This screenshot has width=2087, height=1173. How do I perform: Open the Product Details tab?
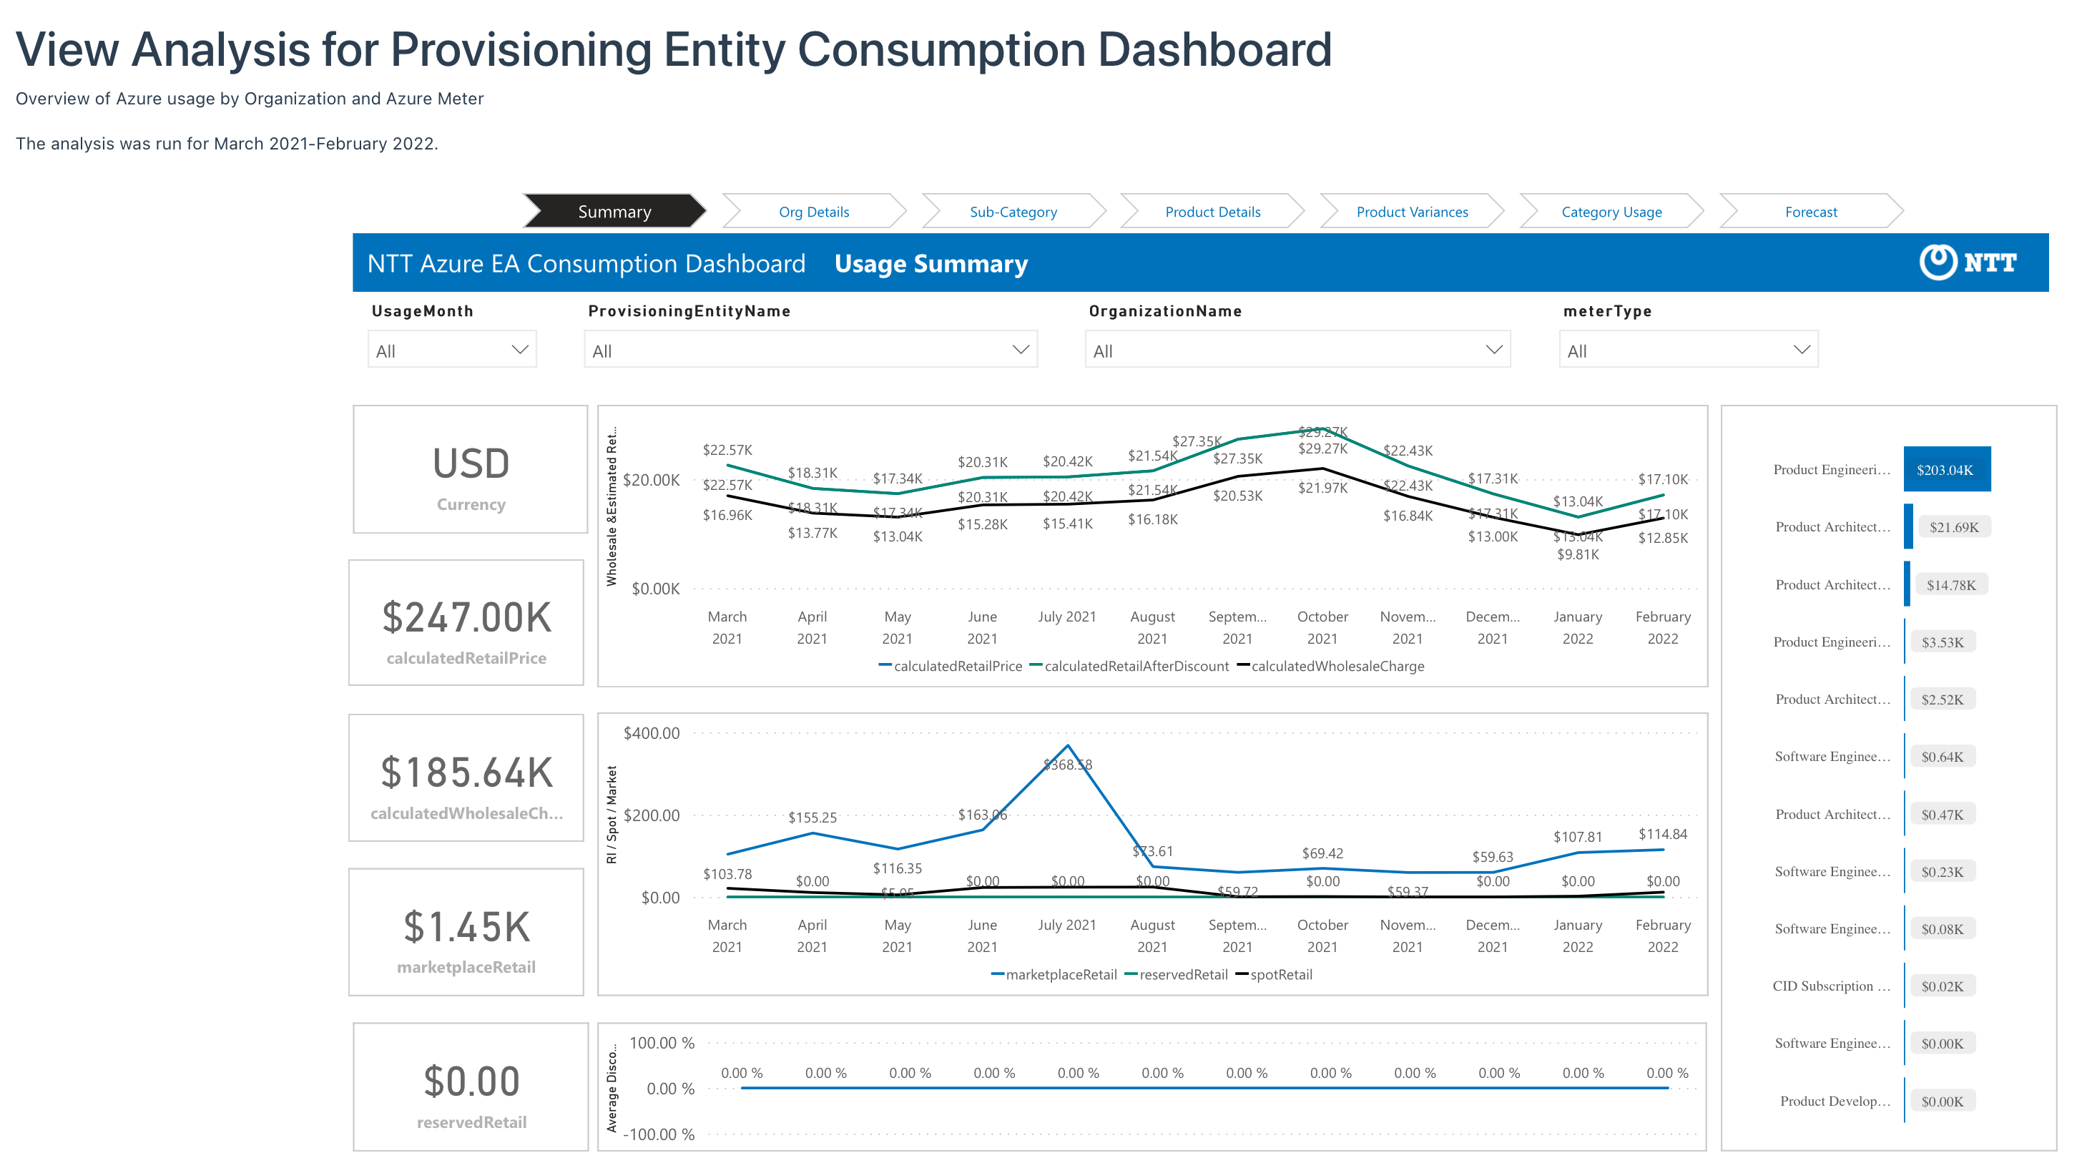tap(1212, 212)
